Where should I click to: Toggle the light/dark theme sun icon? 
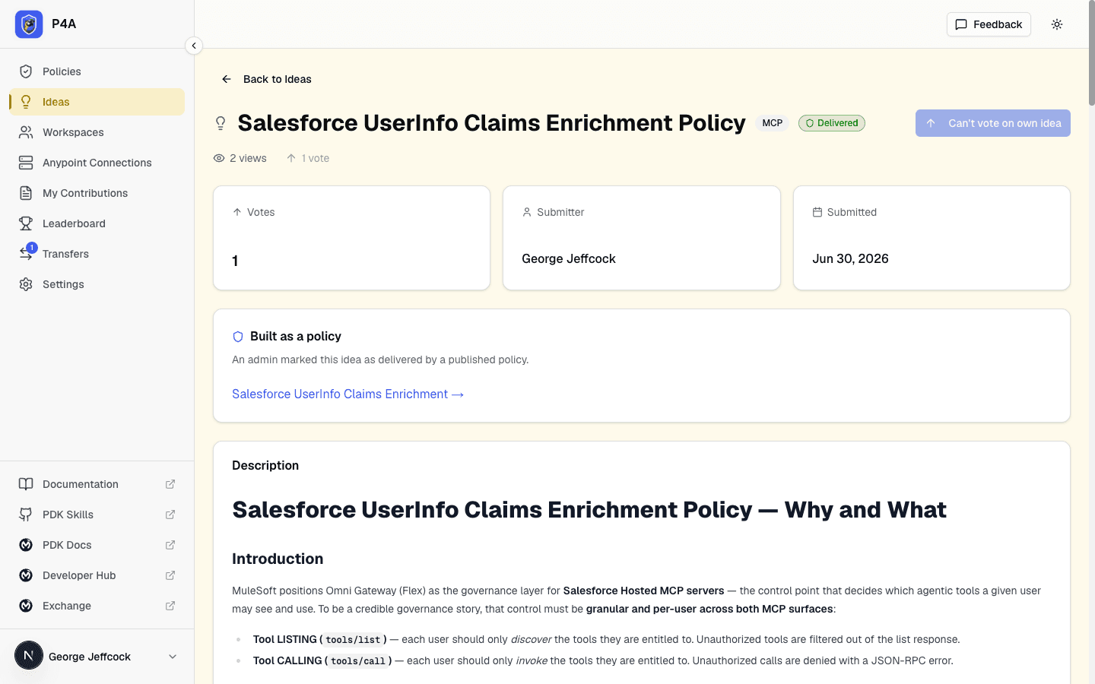[x=1057, y=24]
